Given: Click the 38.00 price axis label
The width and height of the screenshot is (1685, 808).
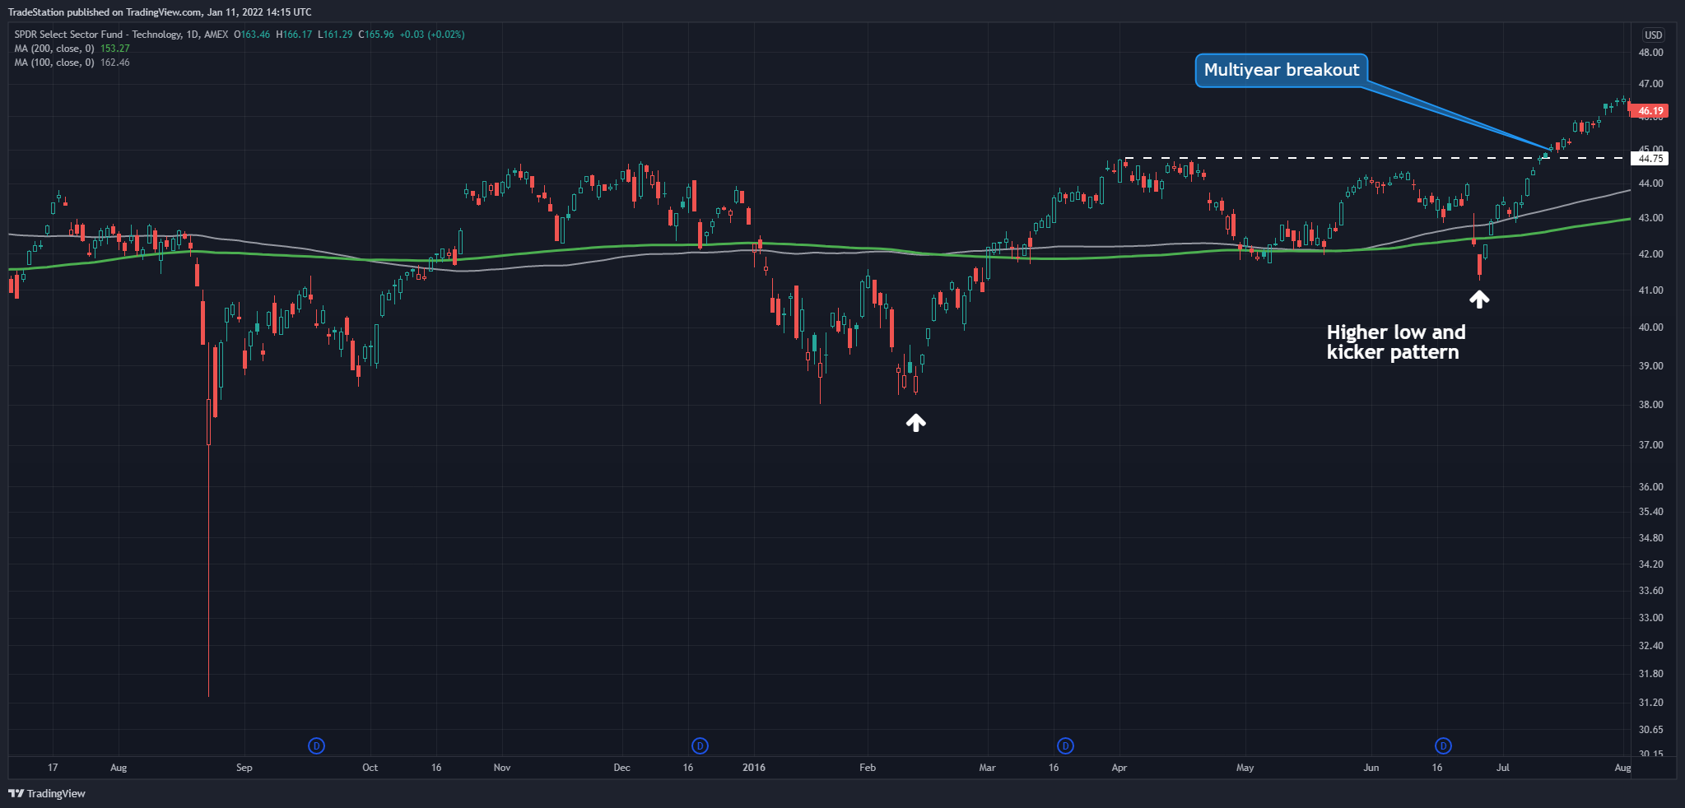Looking at the screenshot, I should (x=1650, y=405).
